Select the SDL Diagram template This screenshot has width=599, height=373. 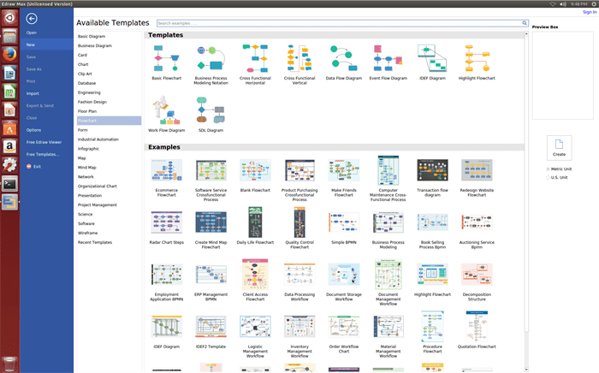click(211, 110)
